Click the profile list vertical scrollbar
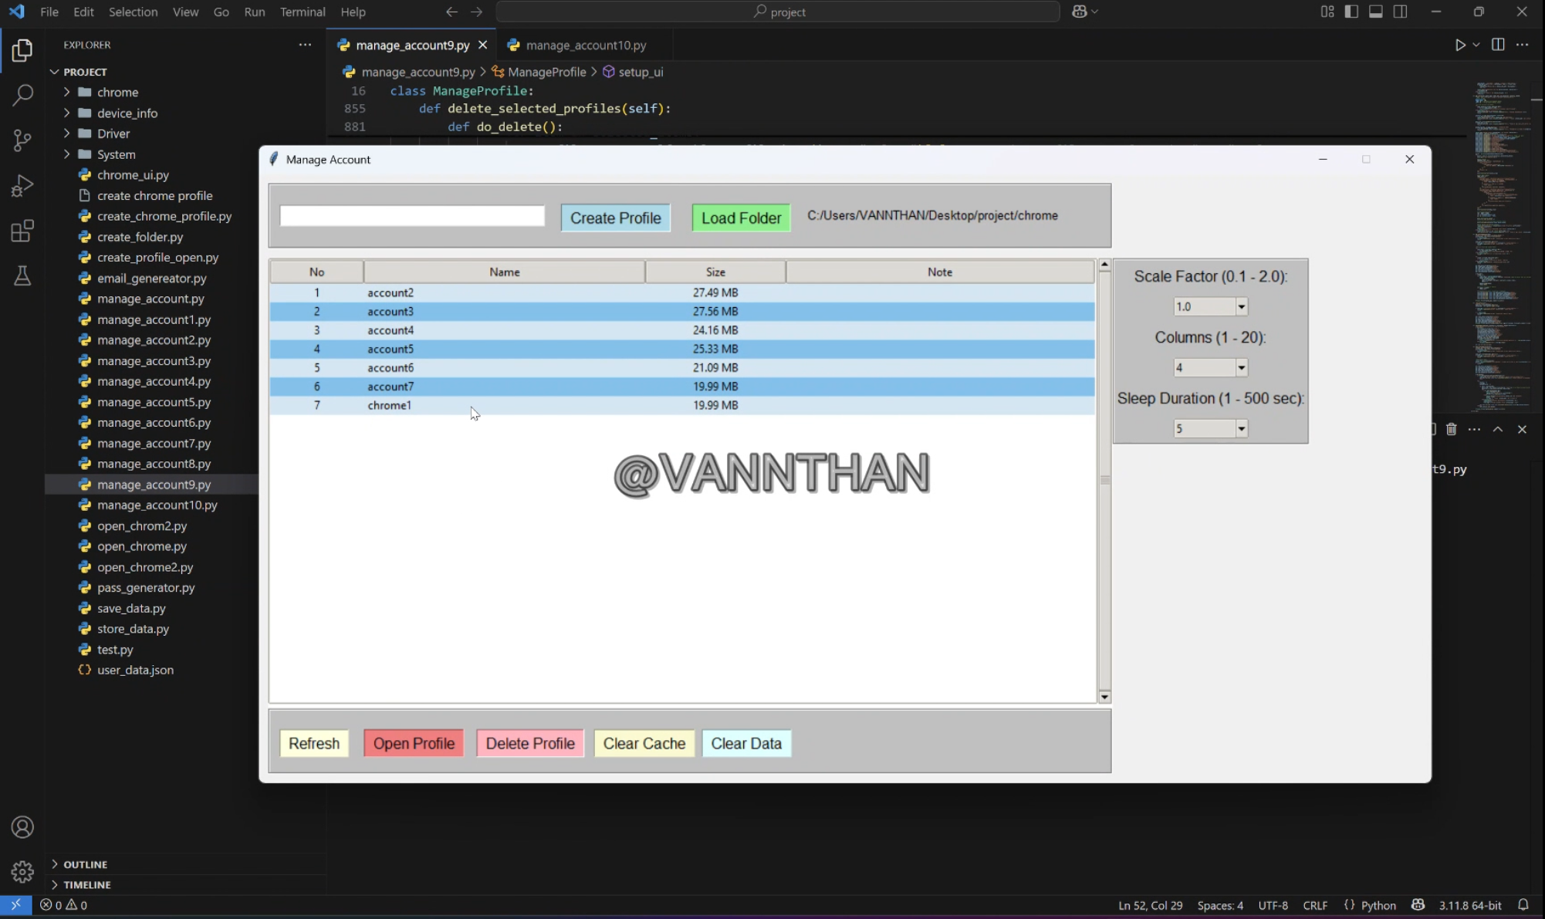 [1104, 480]
